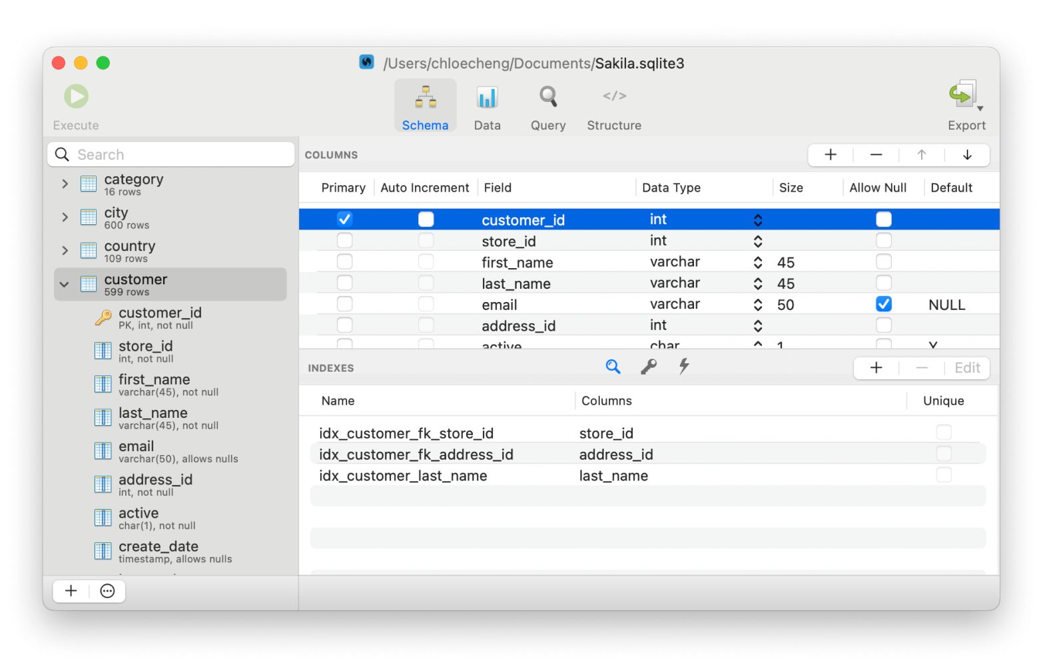The height and width of the screenshot is (672, 1039).
Task: Toggle Auto Increment for customer_id
Action: pos(426,219)
